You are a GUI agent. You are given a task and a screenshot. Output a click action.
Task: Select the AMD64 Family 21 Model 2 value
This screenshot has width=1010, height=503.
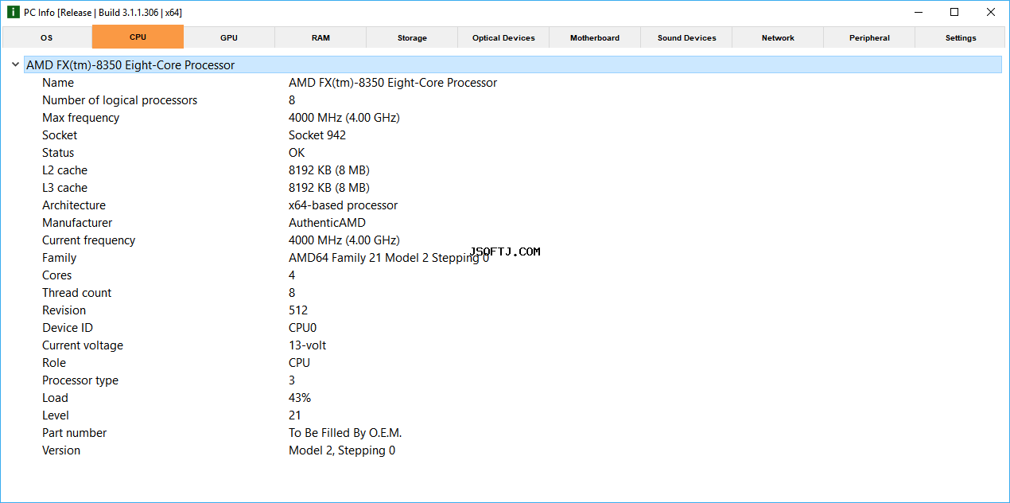pos(389,258)
